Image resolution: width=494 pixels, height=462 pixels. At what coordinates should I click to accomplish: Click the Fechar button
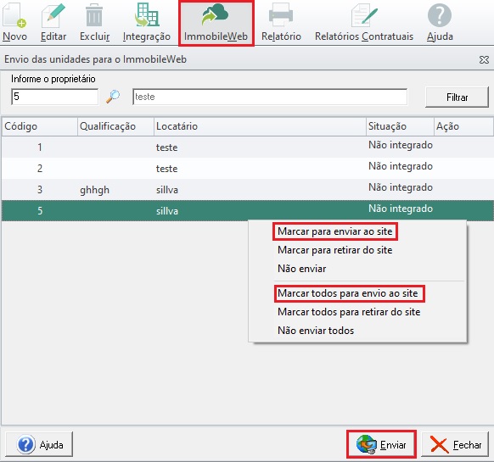tap(455, 444)
